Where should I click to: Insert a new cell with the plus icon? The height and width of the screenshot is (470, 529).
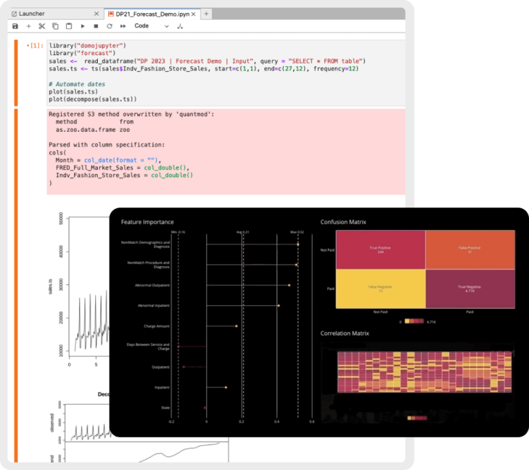(x=29, y=26)
